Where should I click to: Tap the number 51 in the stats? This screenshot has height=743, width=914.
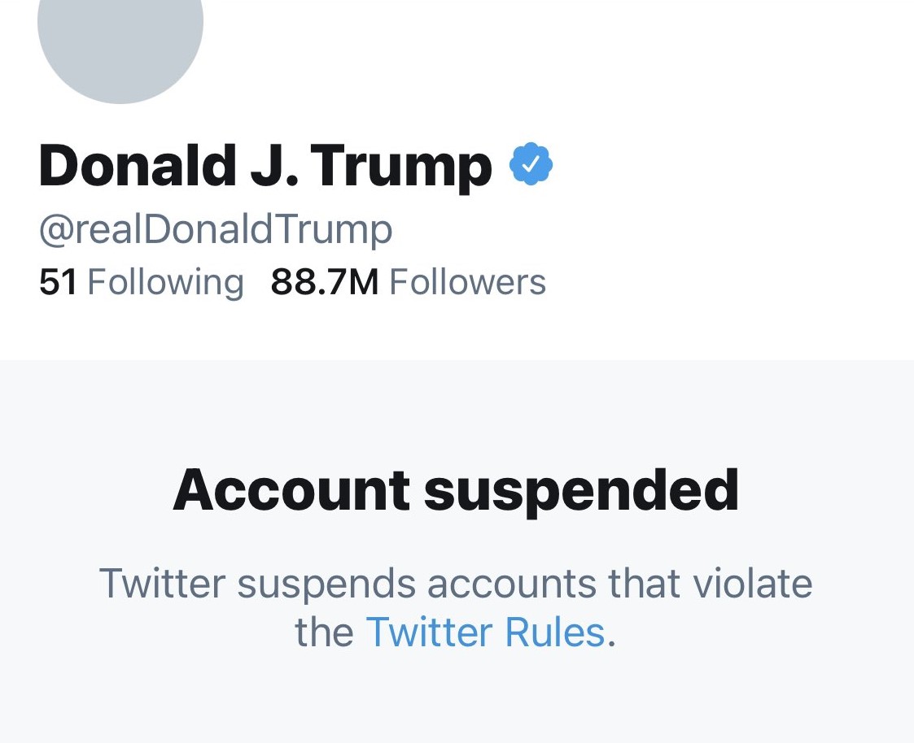click(x=58, y=282)
